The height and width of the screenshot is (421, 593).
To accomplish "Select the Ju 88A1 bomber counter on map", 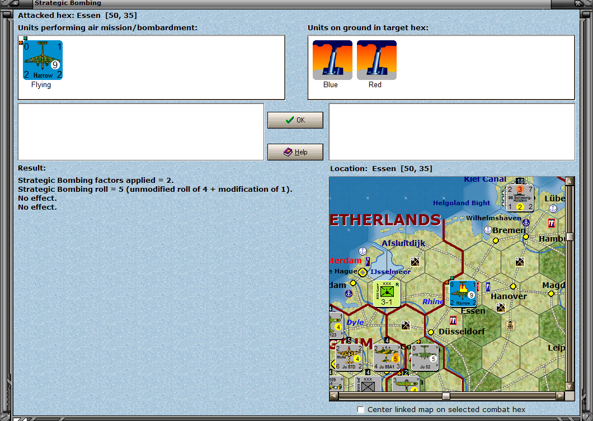I will 387,357.
